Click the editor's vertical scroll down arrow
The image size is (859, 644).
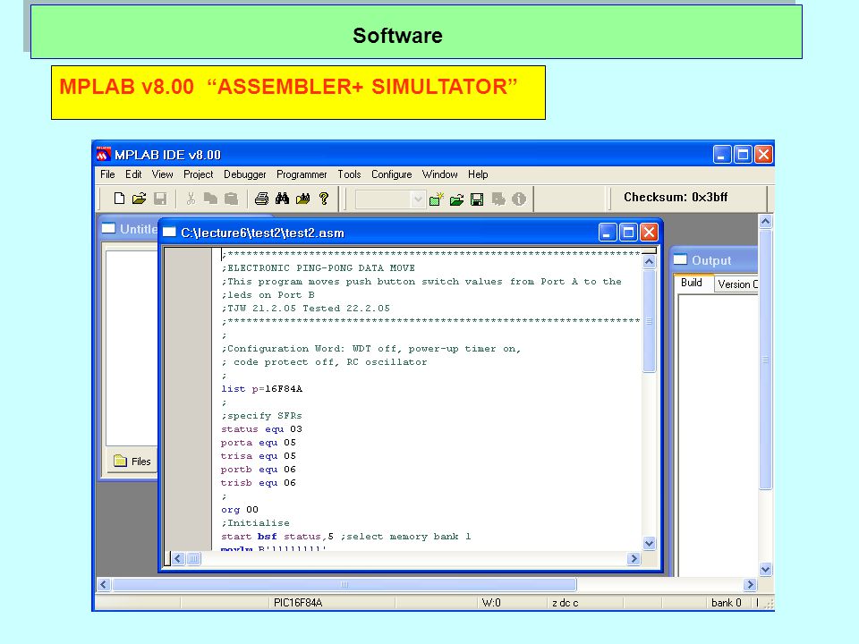pyautogui.click(x=650, y=543)
